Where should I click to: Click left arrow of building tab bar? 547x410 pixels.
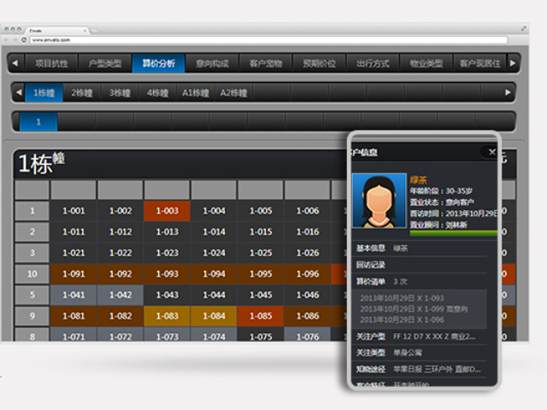tap(19, 92)
